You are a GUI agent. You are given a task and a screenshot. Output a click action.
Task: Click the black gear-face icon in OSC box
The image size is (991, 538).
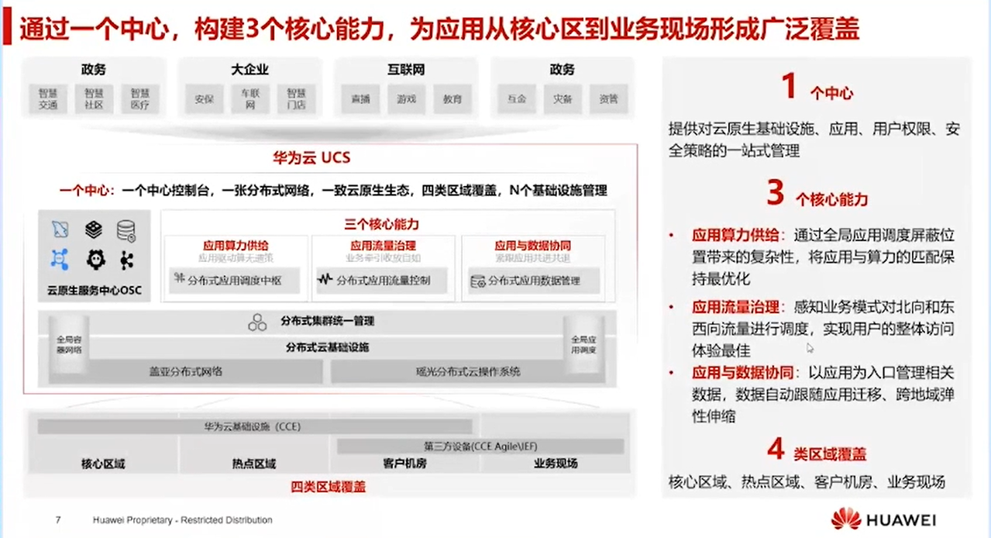tap(95, 259)
